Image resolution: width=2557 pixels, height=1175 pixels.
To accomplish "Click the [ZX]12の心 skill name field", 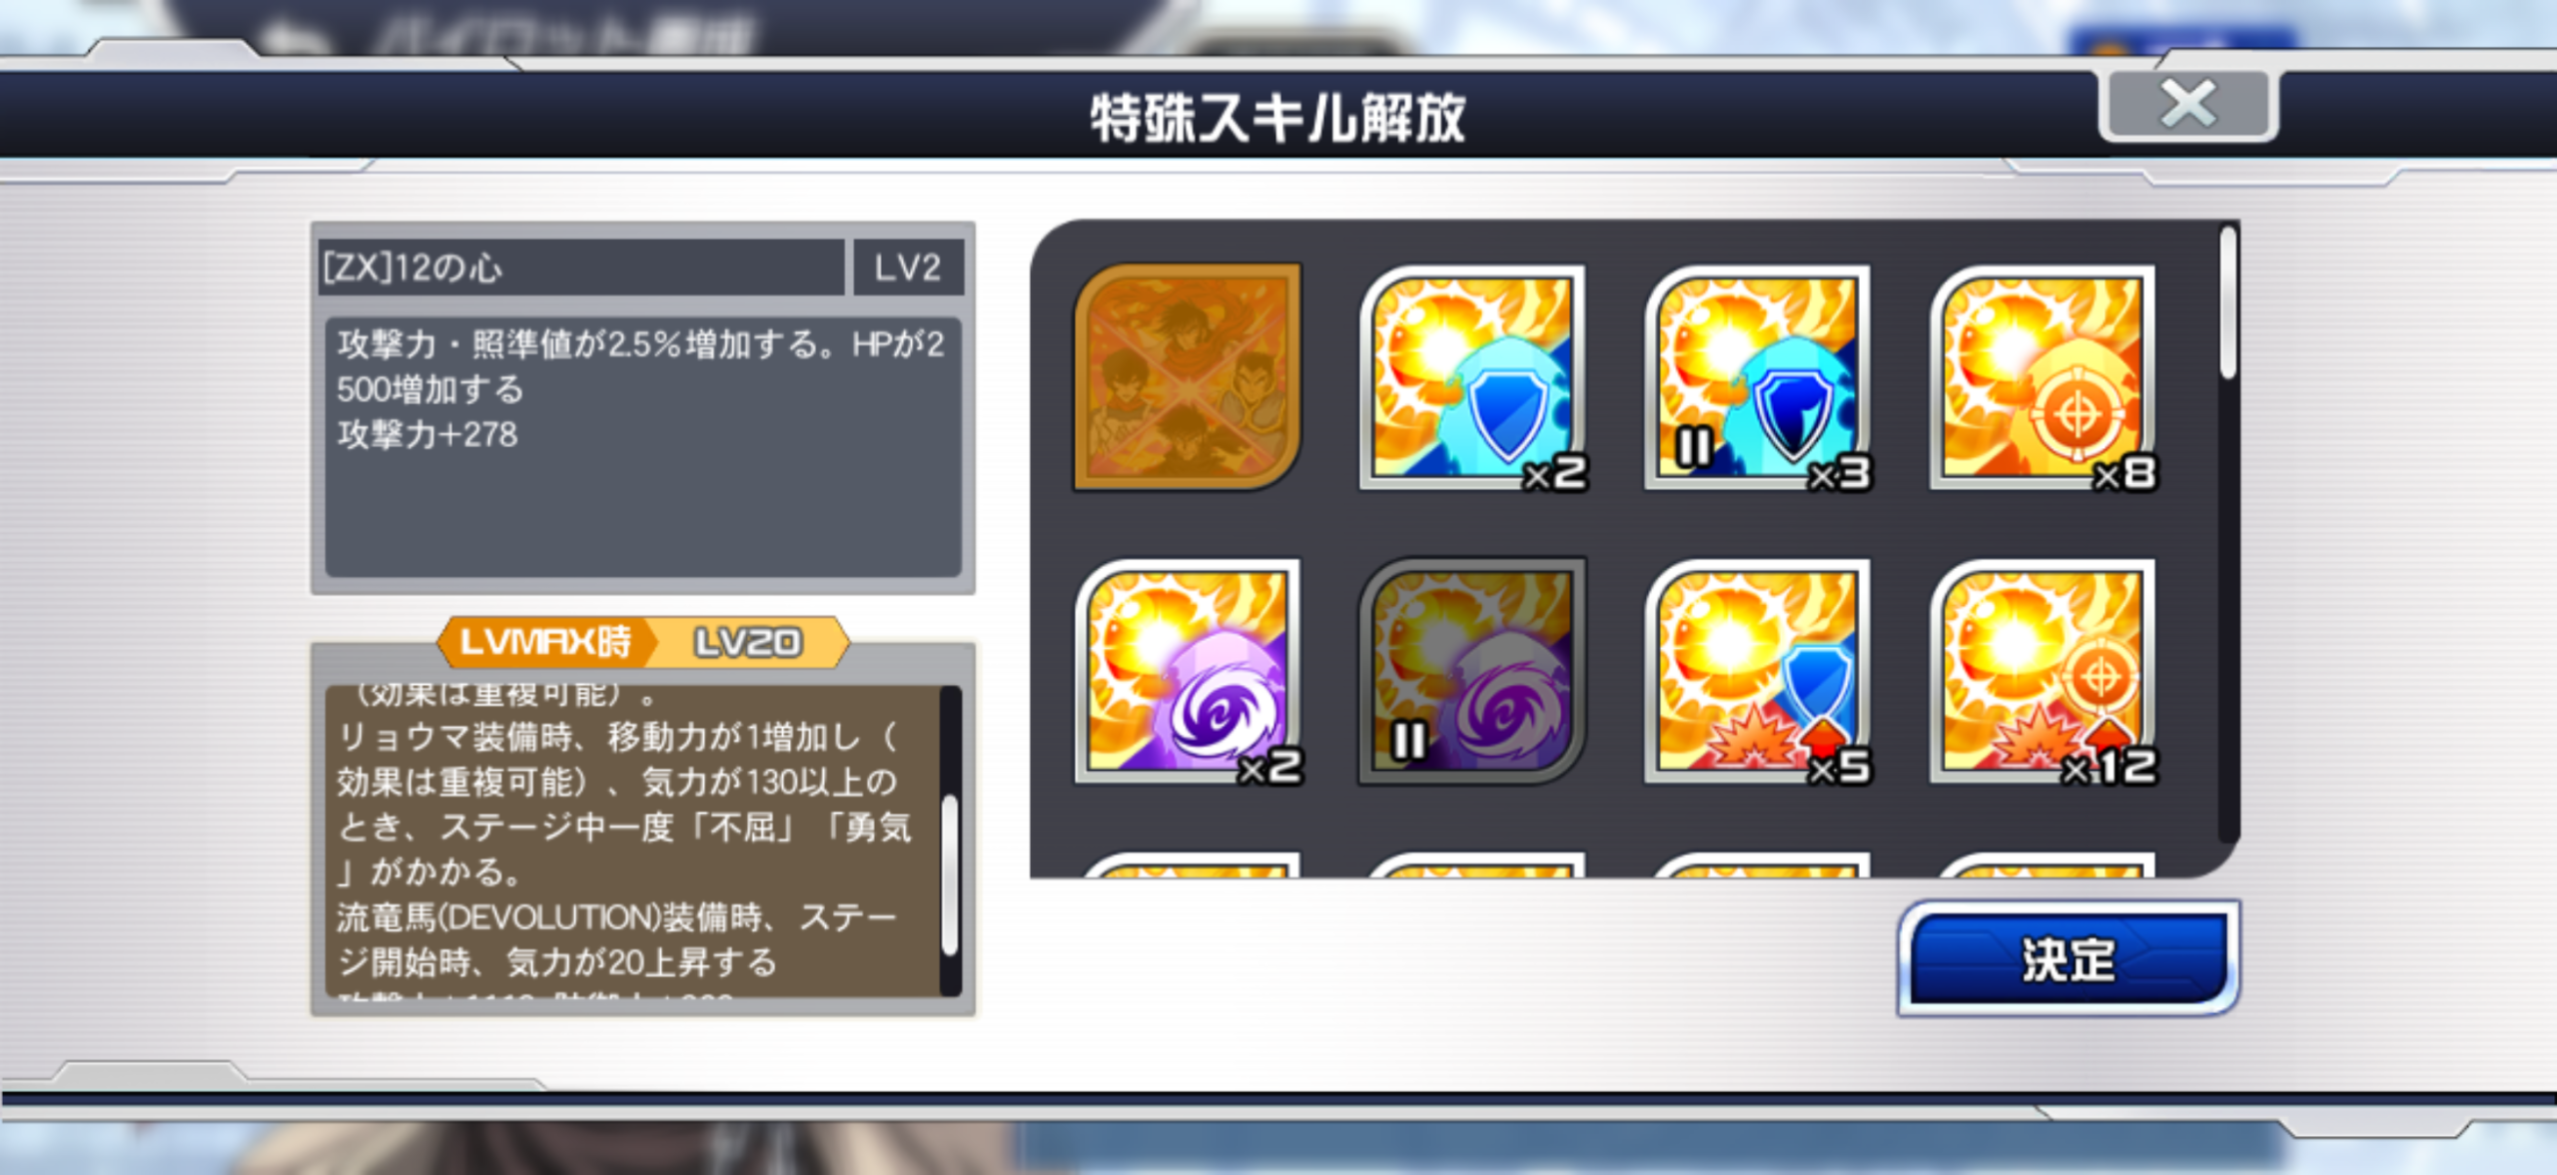I will [x=581, y=267].
